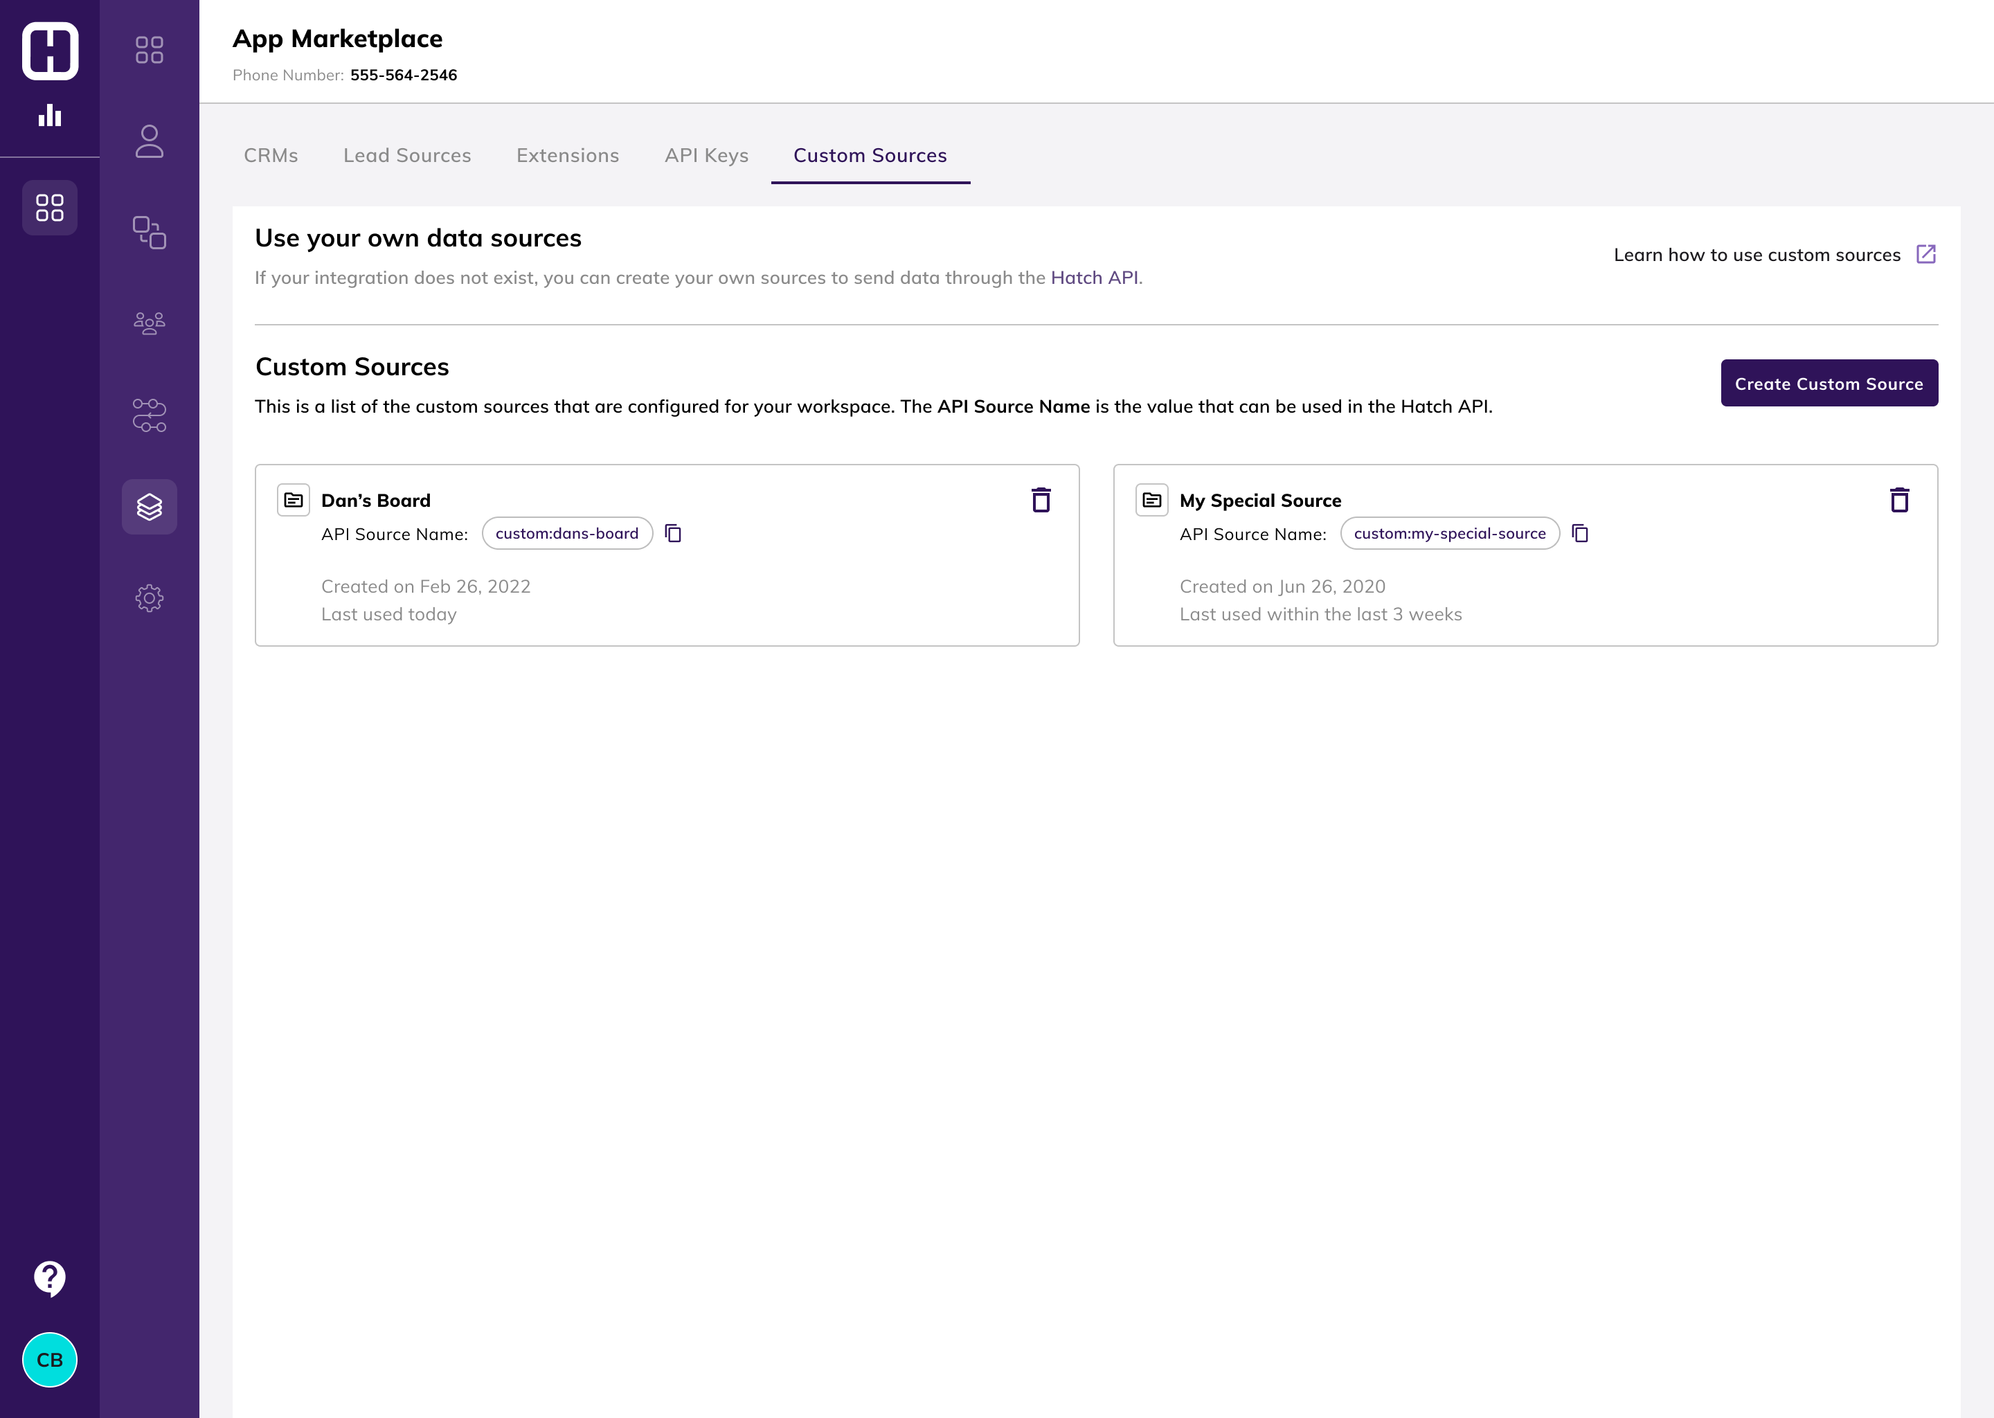The width and height of the screenshot is (1994, 1418).
Task: Open the settings gear sidebar icon
Action: tap(150, 598)
